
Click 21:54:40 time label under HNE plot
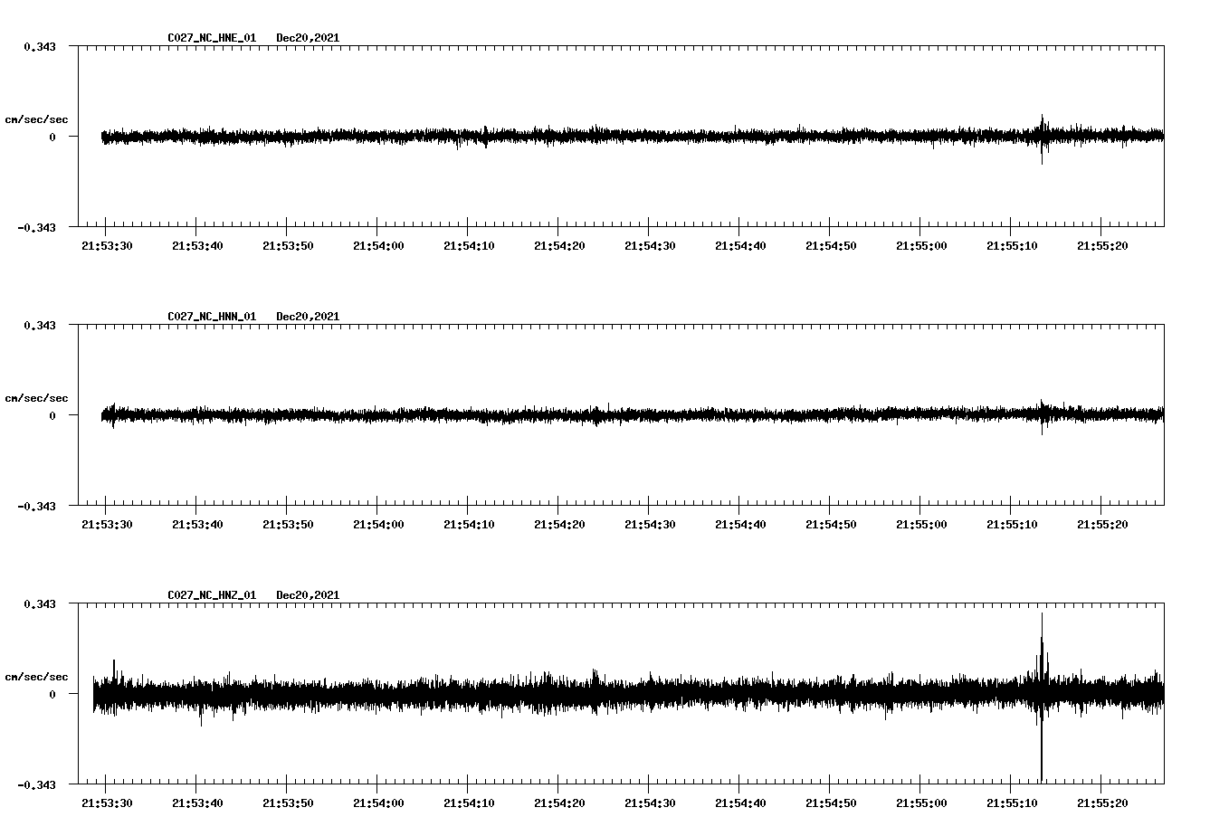tap(740, 245)
